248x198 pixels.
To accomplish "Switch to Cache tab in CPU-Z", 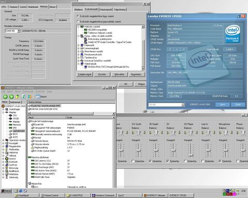I will coord(23,7).
